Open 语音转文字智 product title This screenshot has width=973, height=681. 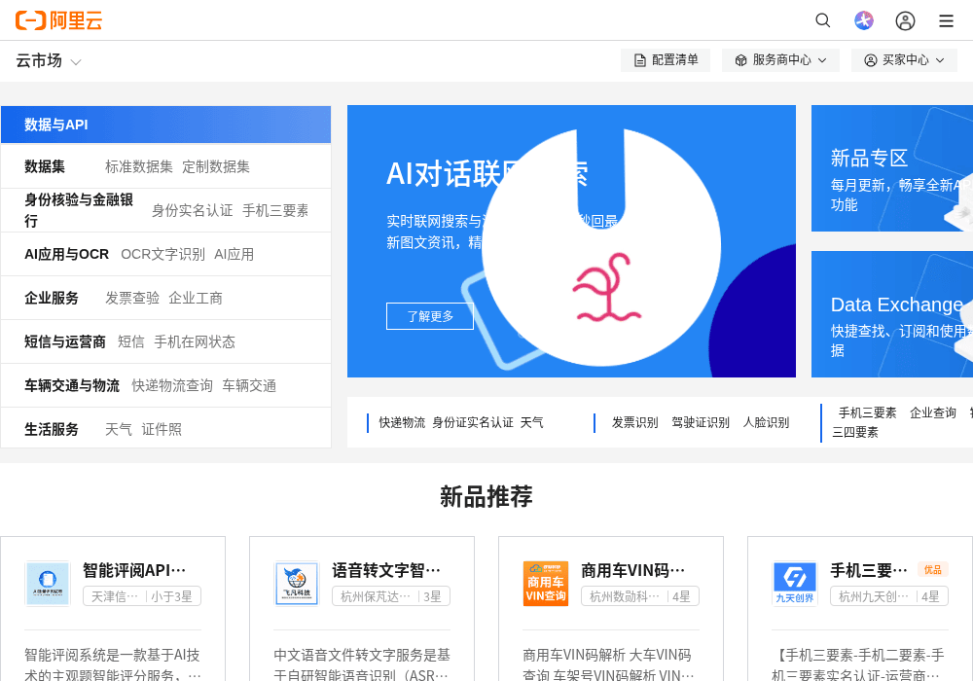(x=386, y=571)
